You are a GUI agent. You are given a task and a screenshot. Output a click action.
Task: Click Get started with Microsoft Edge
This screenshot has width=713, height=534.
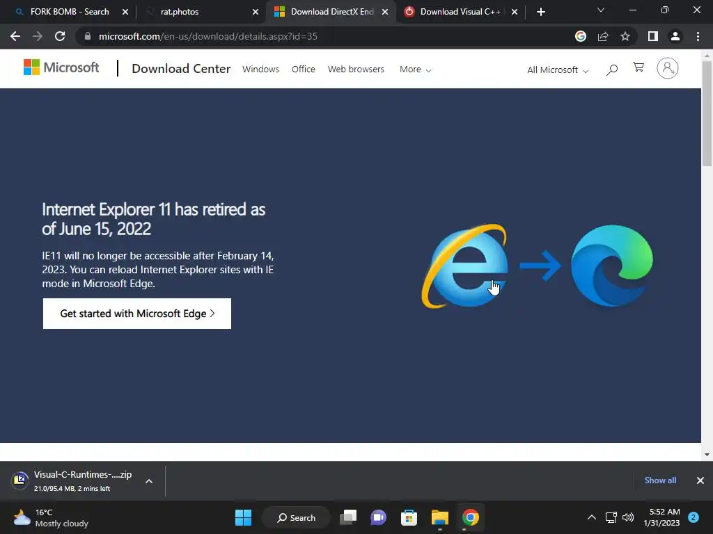137,314
